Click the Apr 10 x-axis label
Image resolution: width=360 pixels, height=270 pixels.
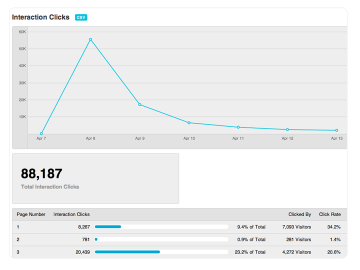click(x=189, y=138)
